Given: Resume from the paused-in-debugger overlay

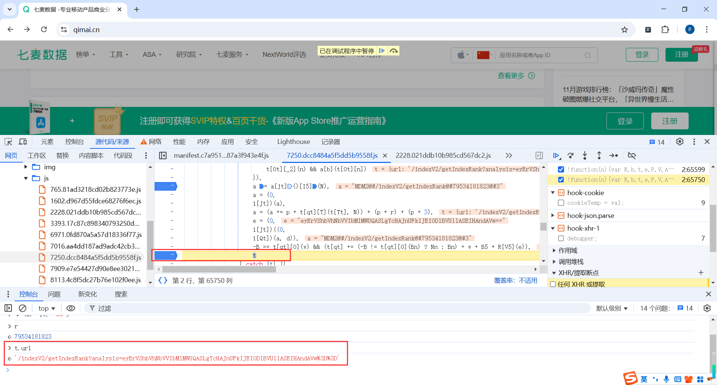Looking at the screenshot, I should point(382,51).
